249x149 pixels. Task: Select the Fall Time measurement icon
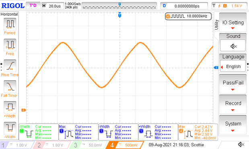[x=10, y=86]
